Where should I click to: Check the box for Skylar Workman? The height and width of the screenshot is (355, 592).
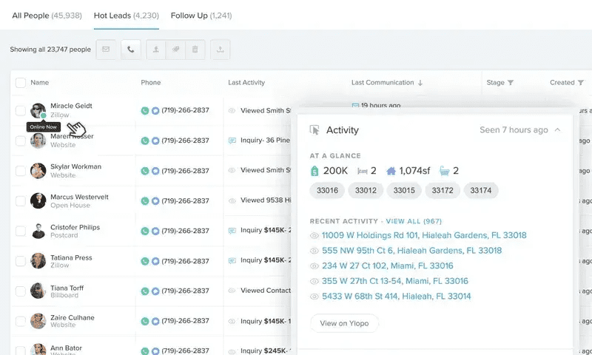click(21, 171)
